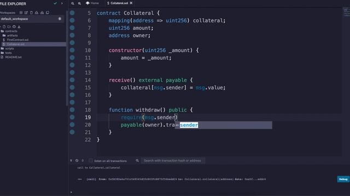
Task: Click the zoom out magnifier icon
Action: [x=73, y=3]
